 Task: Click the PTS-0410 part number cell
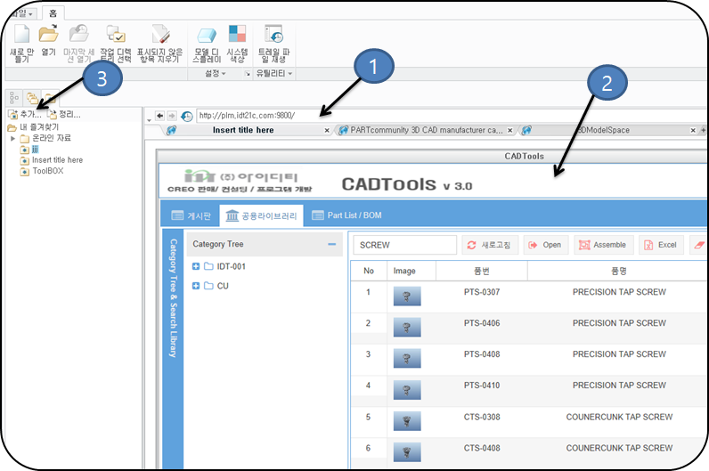point(482,386)
